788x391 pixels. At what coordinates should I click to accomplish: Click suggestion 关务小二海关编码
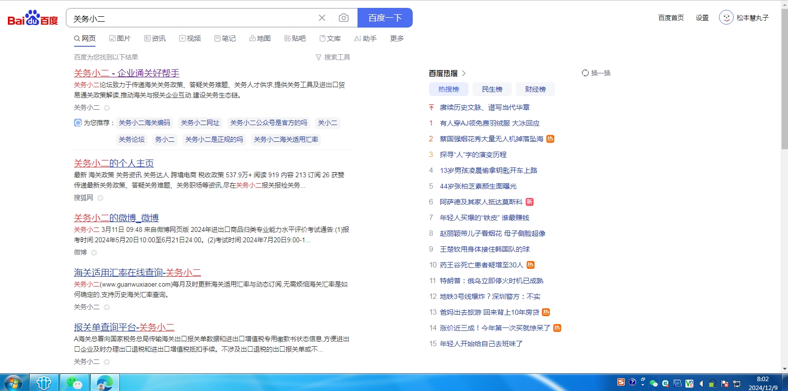click(144, 123)
